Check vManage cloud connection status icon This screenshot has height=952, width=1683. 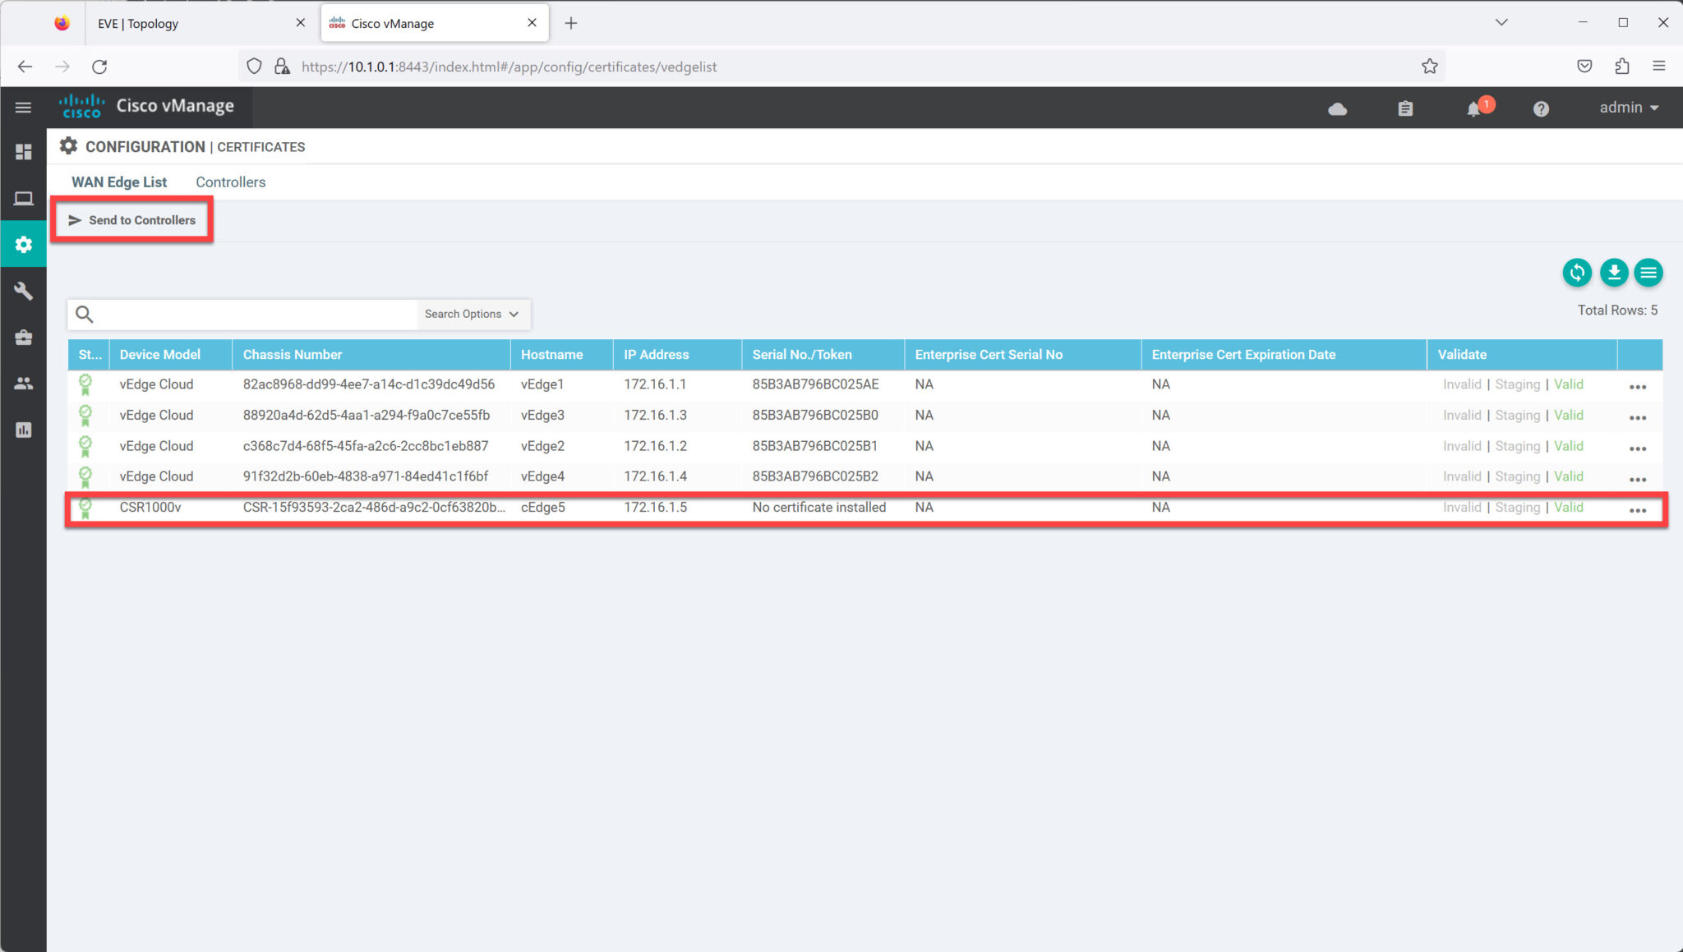(1338, 108)
